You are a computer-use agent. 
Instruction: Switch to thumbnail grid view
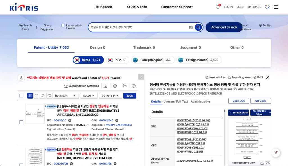tap(43, 96)
